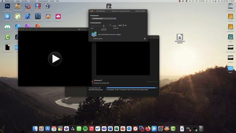This screenshot has height=133, width=236.
Task: Open VMware Fusion in the dock
Action: 142,129
